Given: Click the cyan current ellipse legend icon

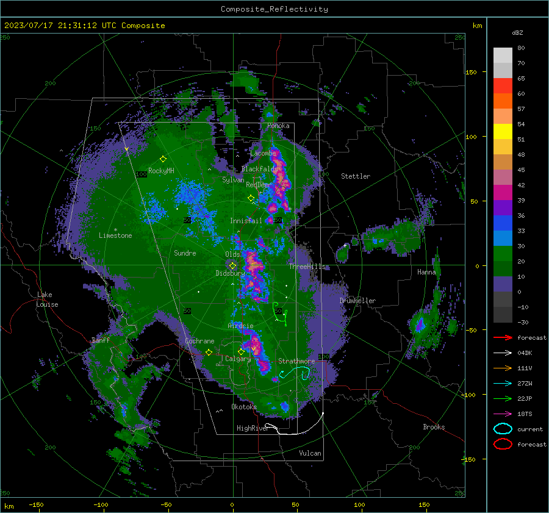Looking at the screenshot, I should pyautogui.click(x=503, y=429).
